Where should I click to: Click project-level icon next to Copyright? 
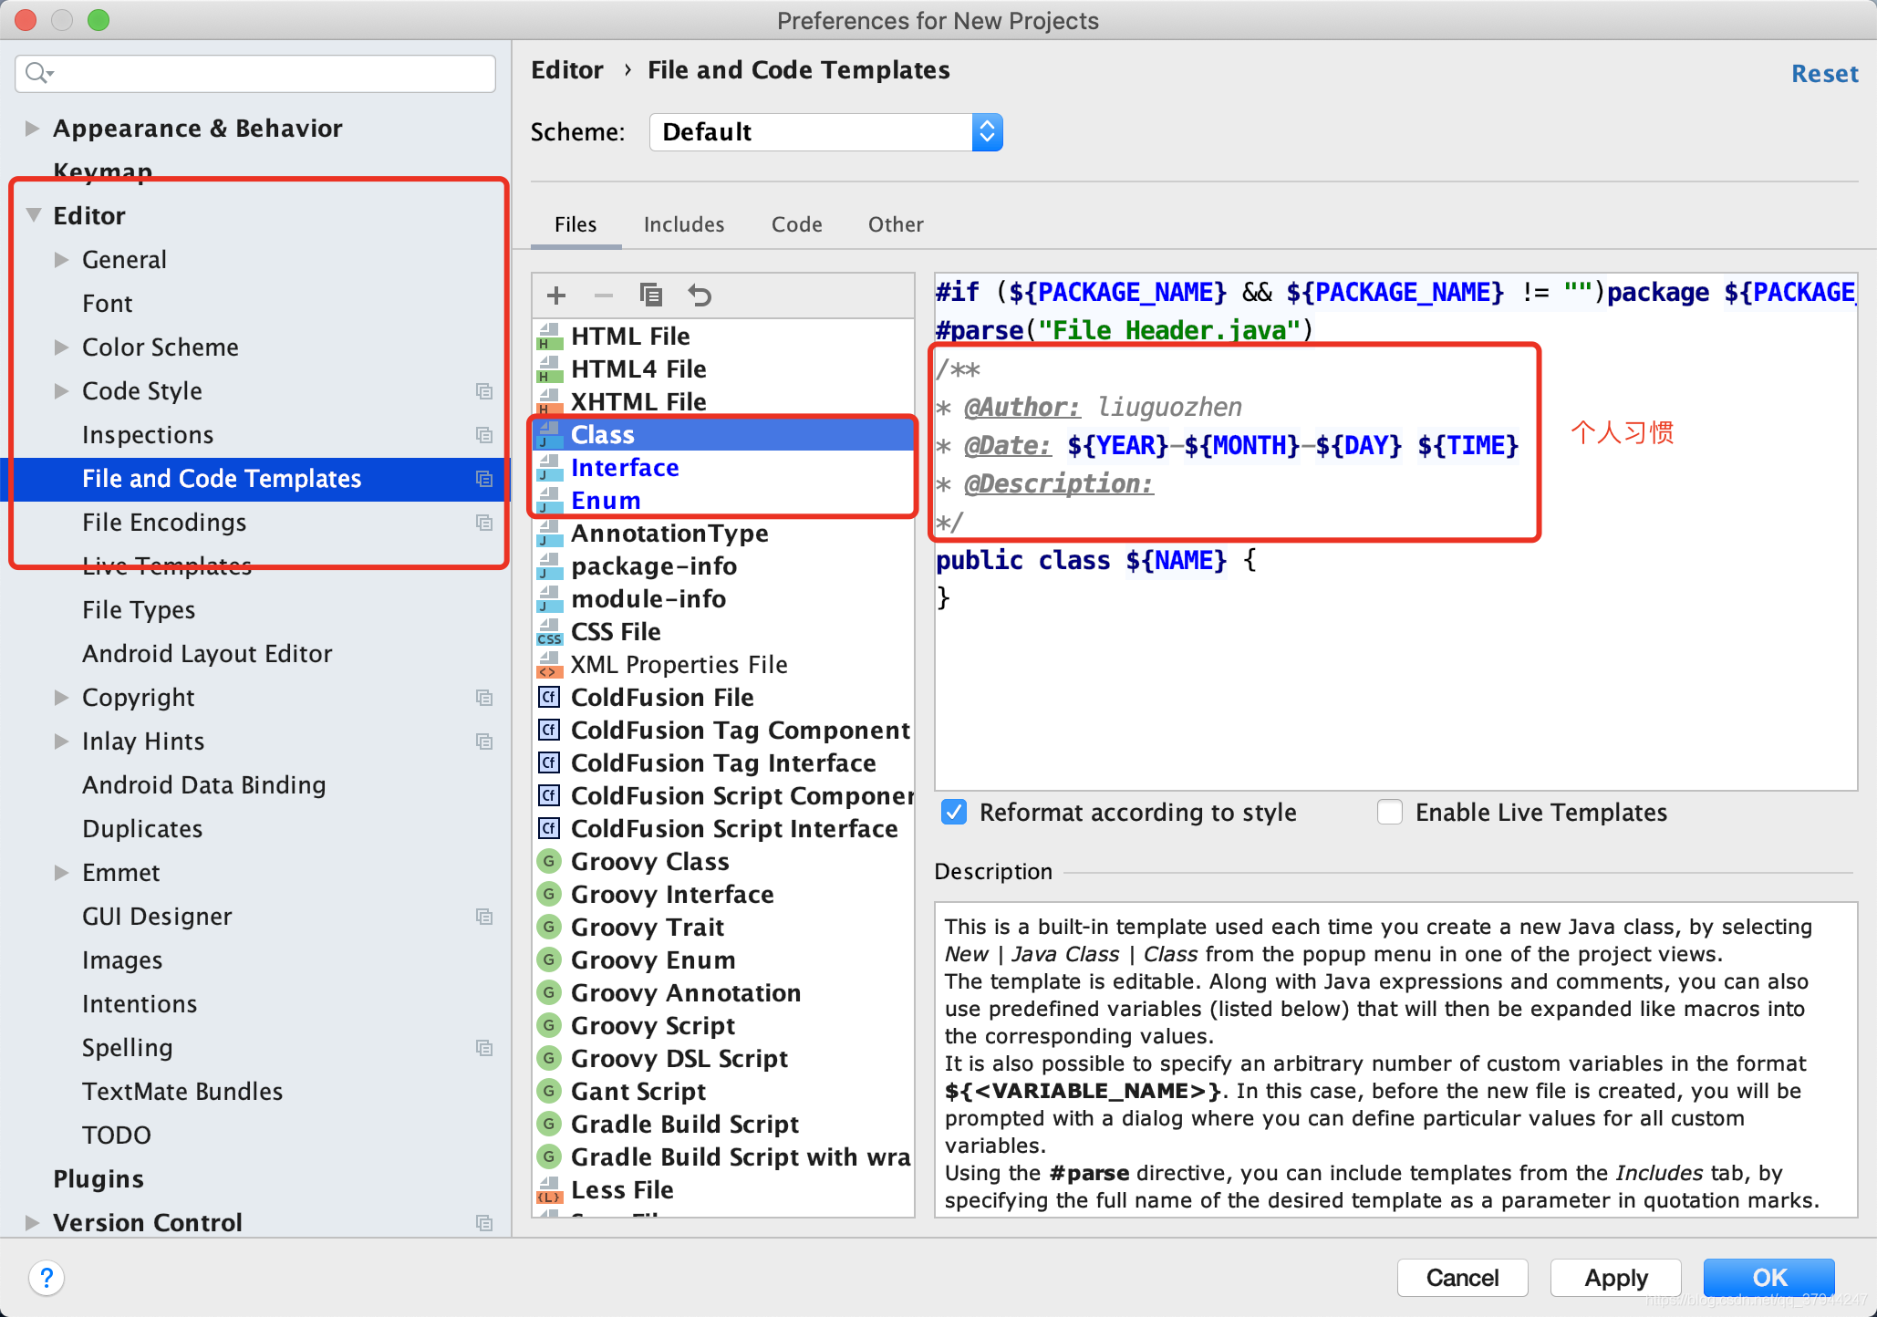tap(484, 698)
